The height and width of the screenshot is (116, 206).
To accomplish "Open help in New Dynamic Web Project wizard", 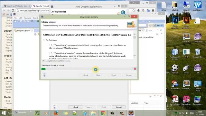I will (54, 107).
